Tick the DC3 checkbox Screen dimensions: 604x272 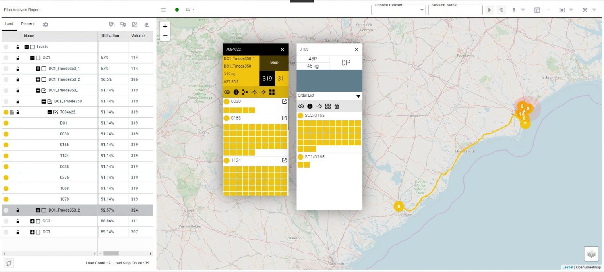(38, 232)
